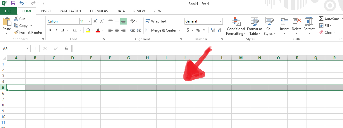Click the AutoSum button

(x=329, y=19)
